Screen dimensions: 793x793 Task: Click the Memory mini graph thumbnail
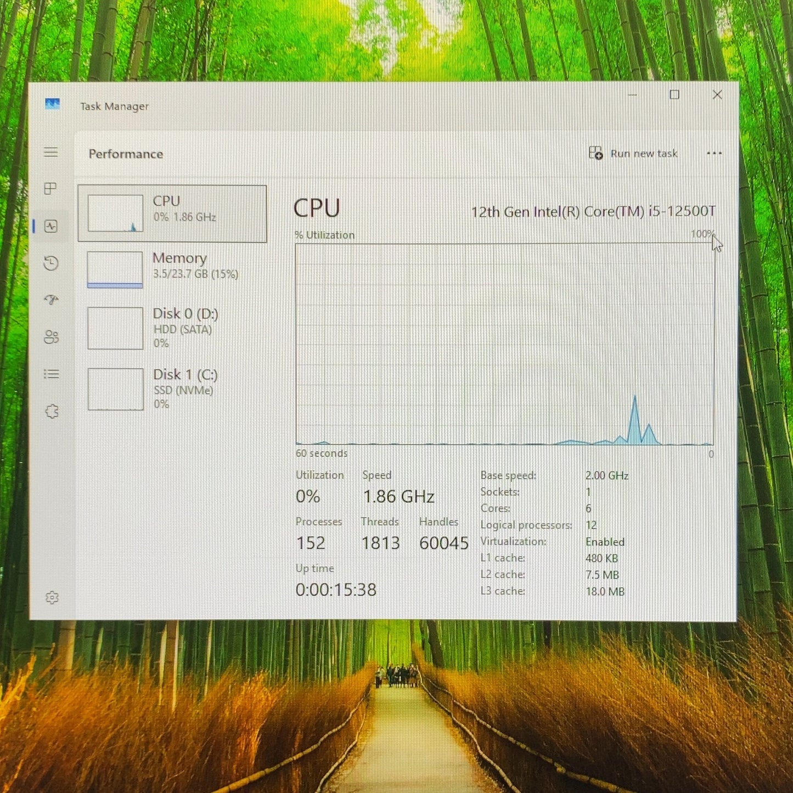click(115, 269)
